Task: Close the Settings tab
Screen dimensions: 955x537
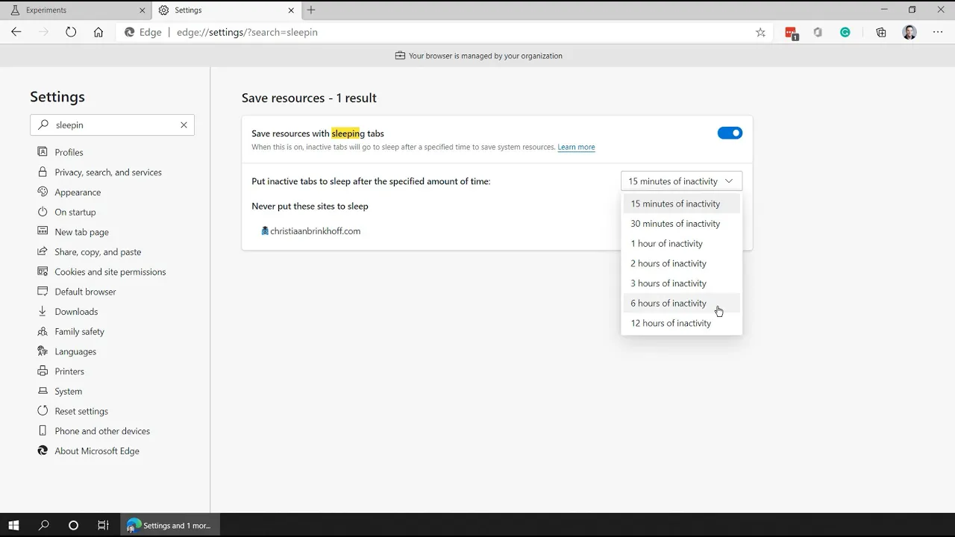Action: pos(291,10)
